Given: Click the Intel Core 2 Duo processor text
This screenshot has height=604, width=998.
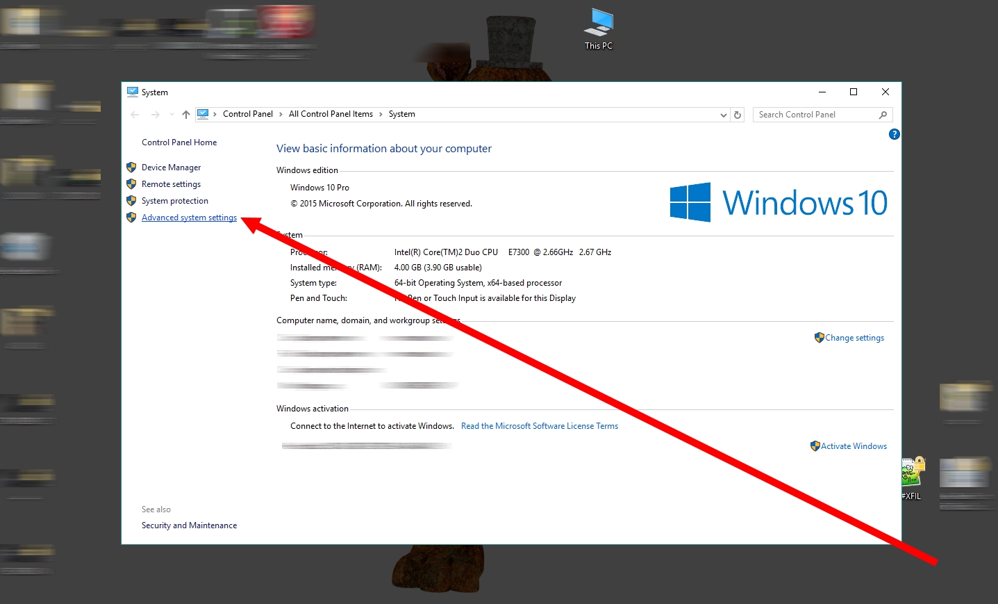Looking at the screenshot, I should point(503,252).
